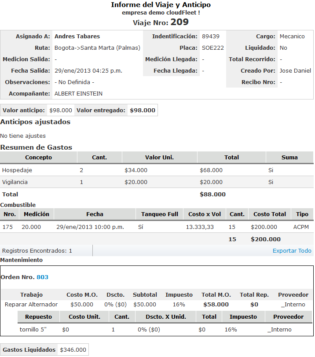315x357 pixels.
Task: Sort by the Medición column header
Action: [37, 214]
